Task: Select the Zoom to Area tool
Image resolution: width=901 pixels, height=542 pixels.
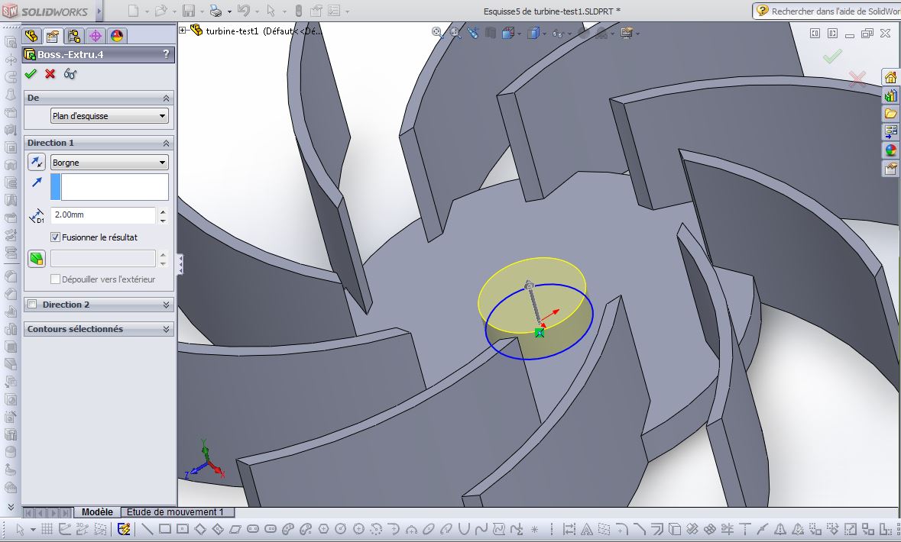Action: pos(455,33)
